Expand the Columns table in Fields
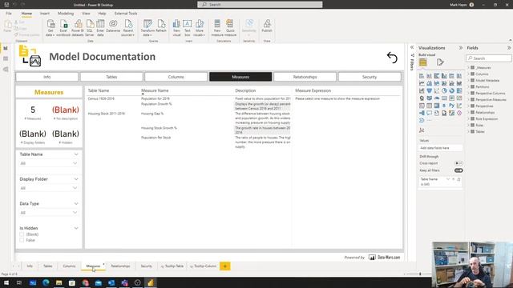This screenshot has width=513, height=288. (x=468, y=74)
